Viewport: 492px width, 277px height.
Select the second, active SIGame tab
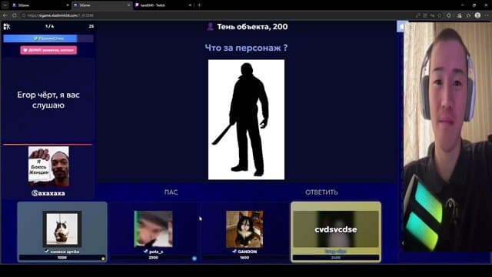[102, 5]
